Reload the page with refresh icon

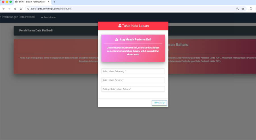pos(15,9)
